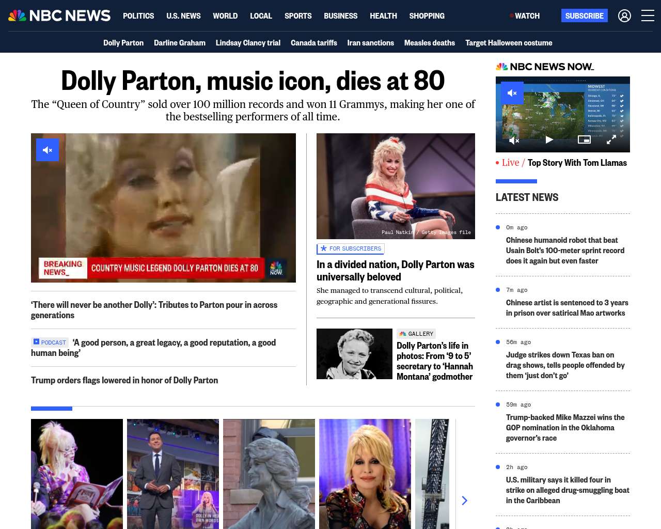661x529 pixels.
Task: Open the user account profile icon
Action: [x=624, y=16]
